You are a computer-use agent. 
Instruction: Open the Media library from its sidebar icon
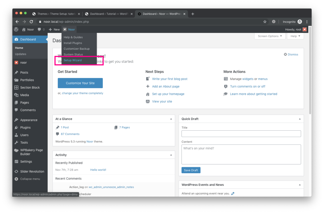point(16,95)
